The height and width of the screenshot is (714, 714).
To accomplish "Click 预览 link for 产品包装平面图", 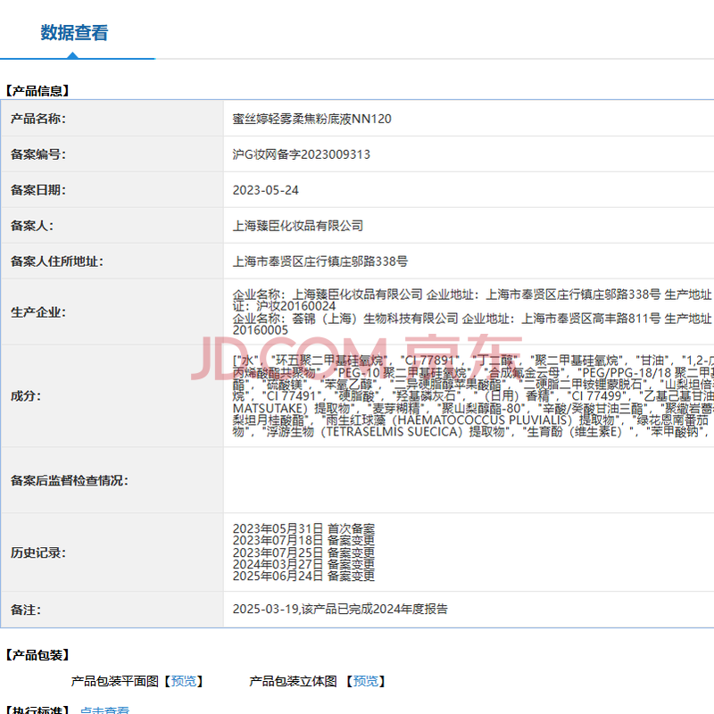I will [184, 681].
